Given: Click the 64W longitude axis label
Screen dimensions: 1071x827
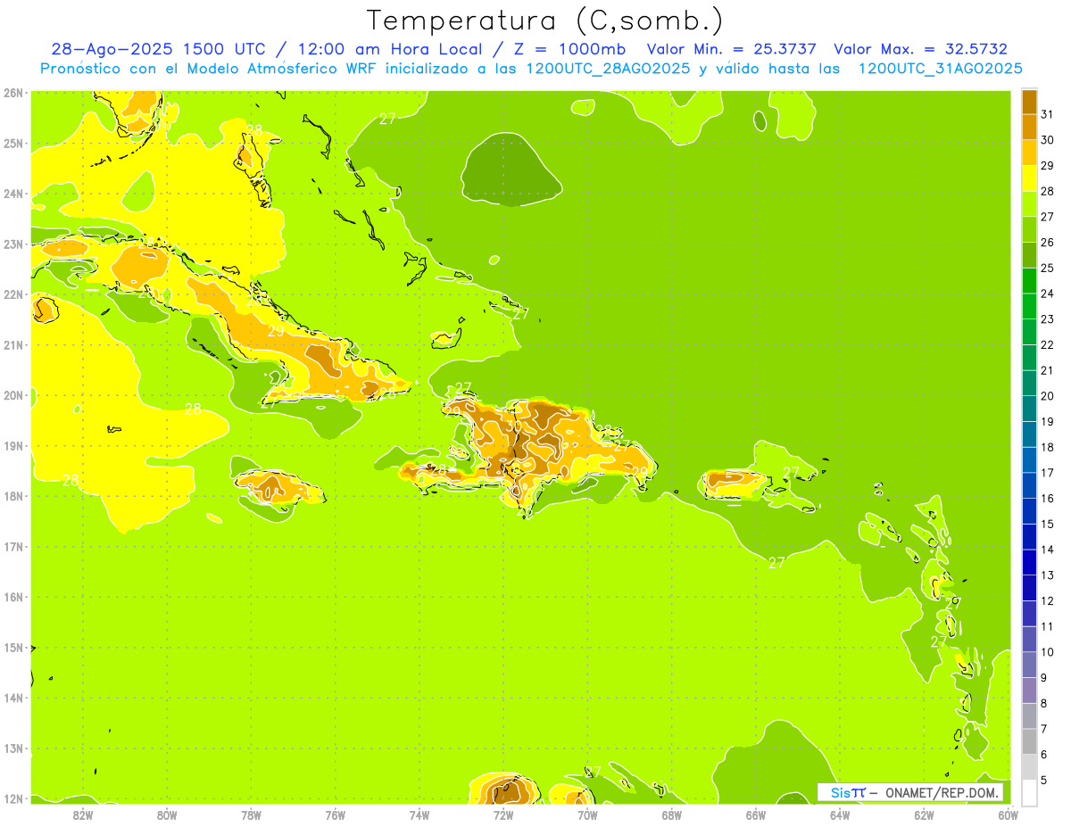Looking at the screenshot, I should (840, 815).
